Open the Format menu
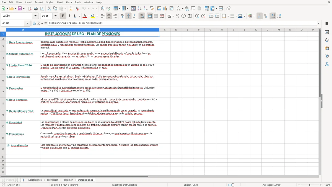332x187 pixels. click(x=39, y=2)
